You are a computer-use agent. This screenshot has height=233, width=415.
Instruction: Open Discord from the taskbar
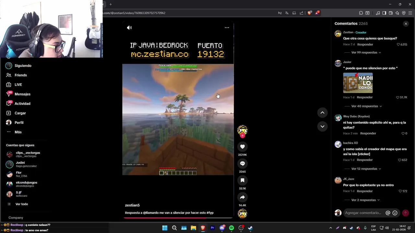point(222,228)
